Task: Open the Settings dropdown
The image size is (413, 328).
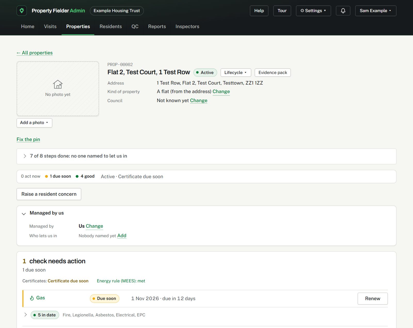Action: [x=313, y=11]
